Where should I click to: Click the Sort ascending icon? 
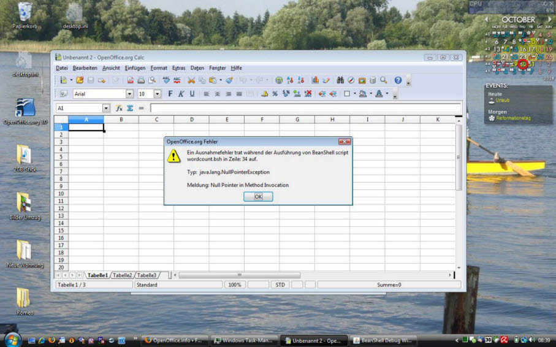(x=290, y=80)
